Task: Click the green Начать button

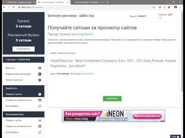Action: [x=112, y=99]
